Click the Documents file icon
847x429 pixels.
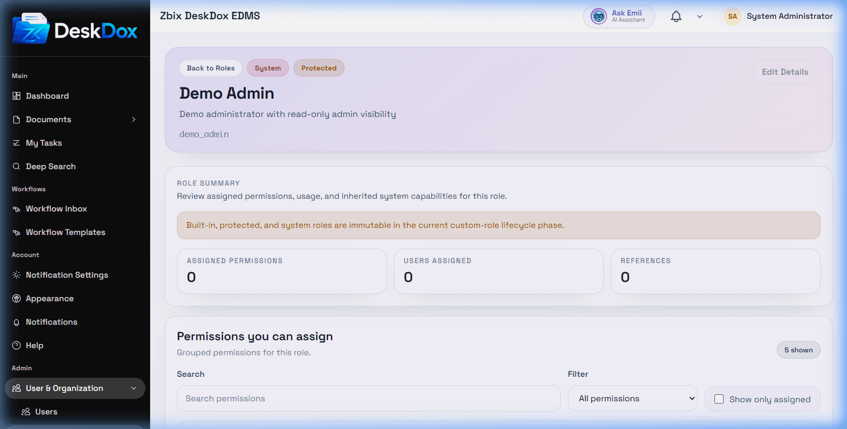tap(16, 119)
